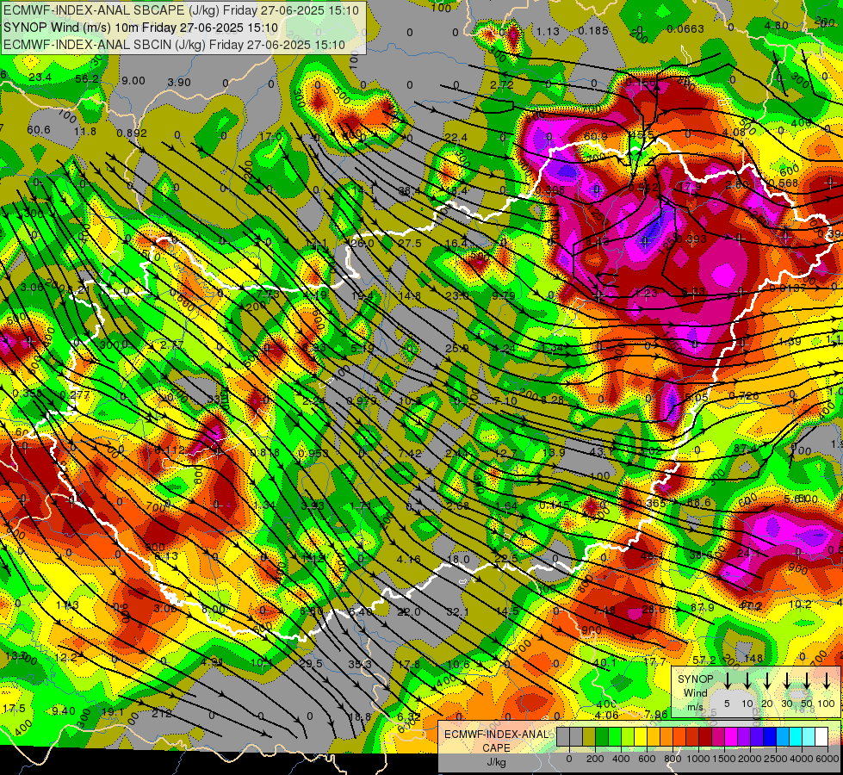Click the map value '56.2'
This screenshot has width=843, height=775.
pos(87,78)
